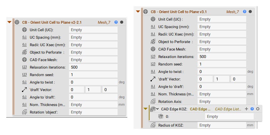Image resolution: width=270 pixels, height=135 pixels.
Task: Click help icon on CAD Edge KOZ row
Action: coord(252,109)
